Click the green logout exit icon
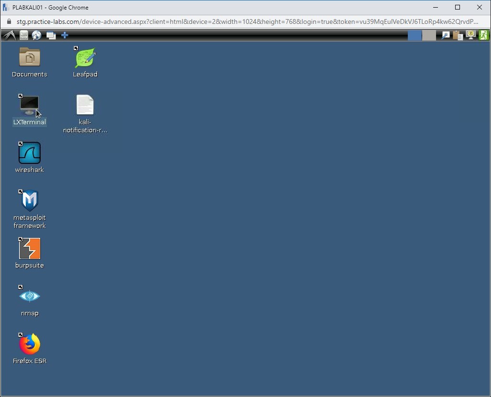This screenshot has height=397, width=491. coord(483,35)
